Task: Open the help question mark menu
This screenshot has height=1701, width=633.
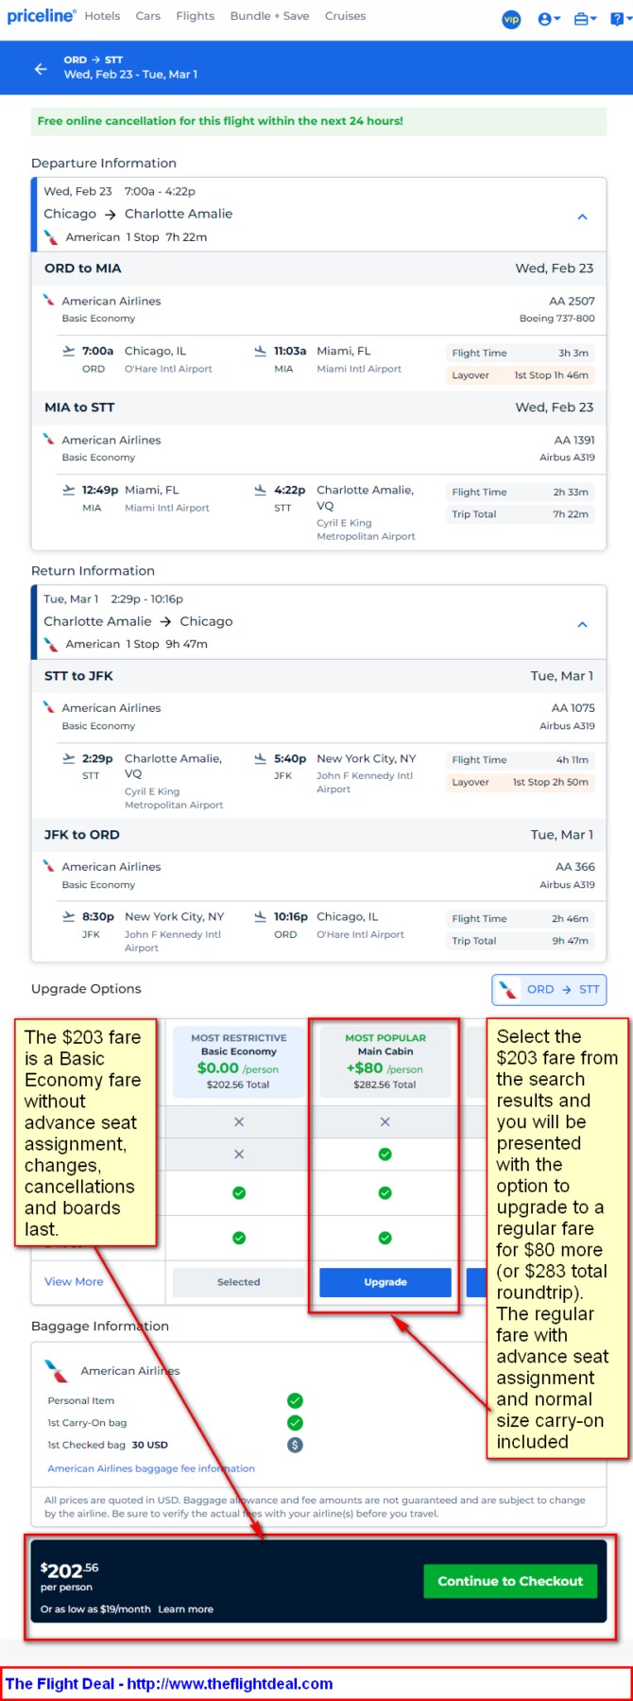Action: (619, 19)
